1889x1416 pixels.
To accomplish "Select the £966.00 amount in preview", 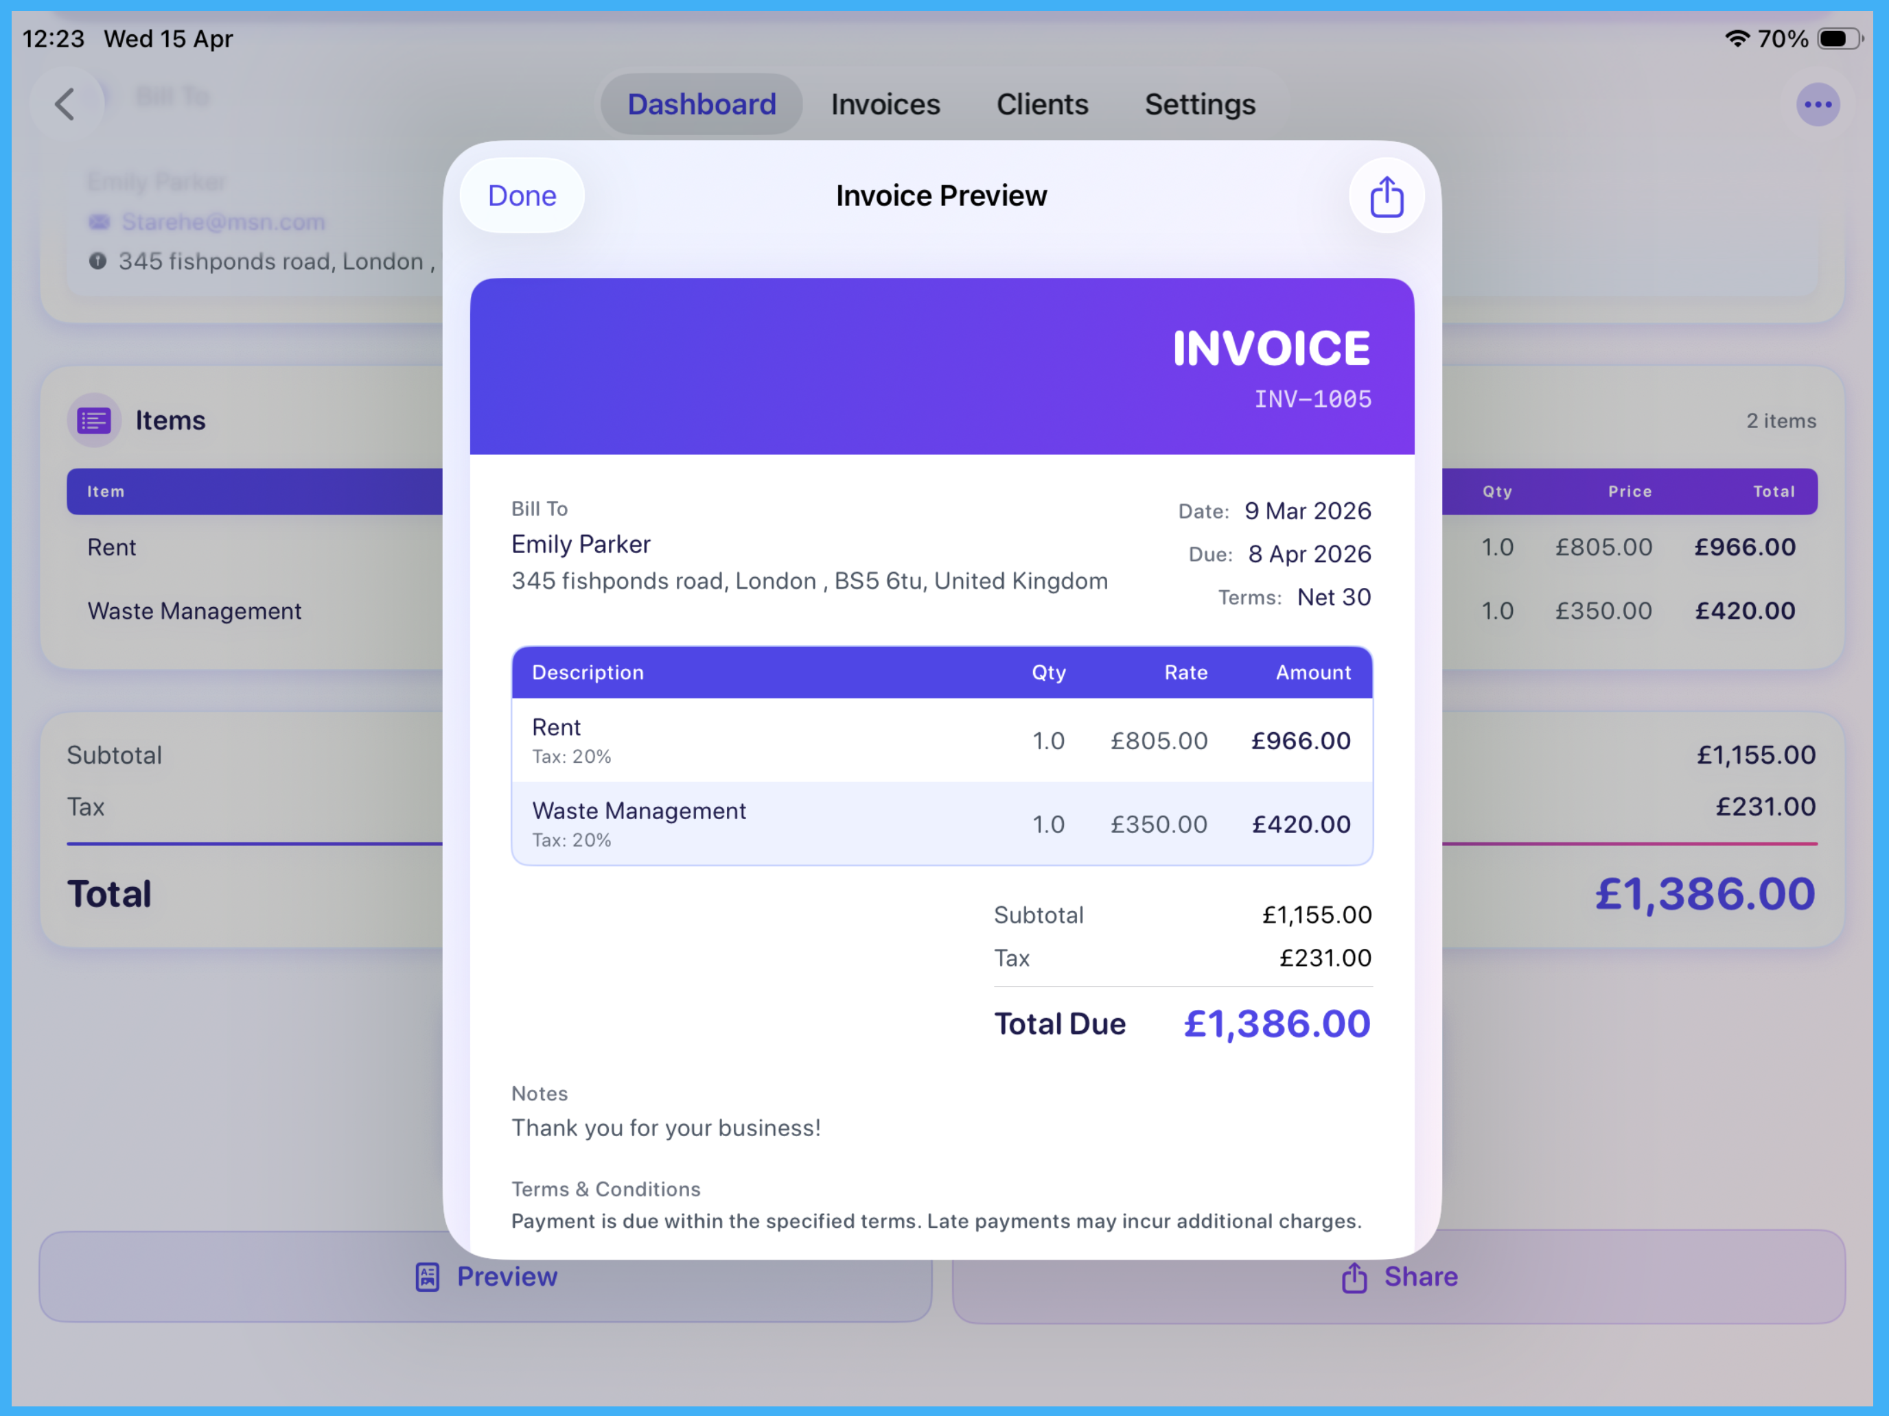I will coord(1301,741).
